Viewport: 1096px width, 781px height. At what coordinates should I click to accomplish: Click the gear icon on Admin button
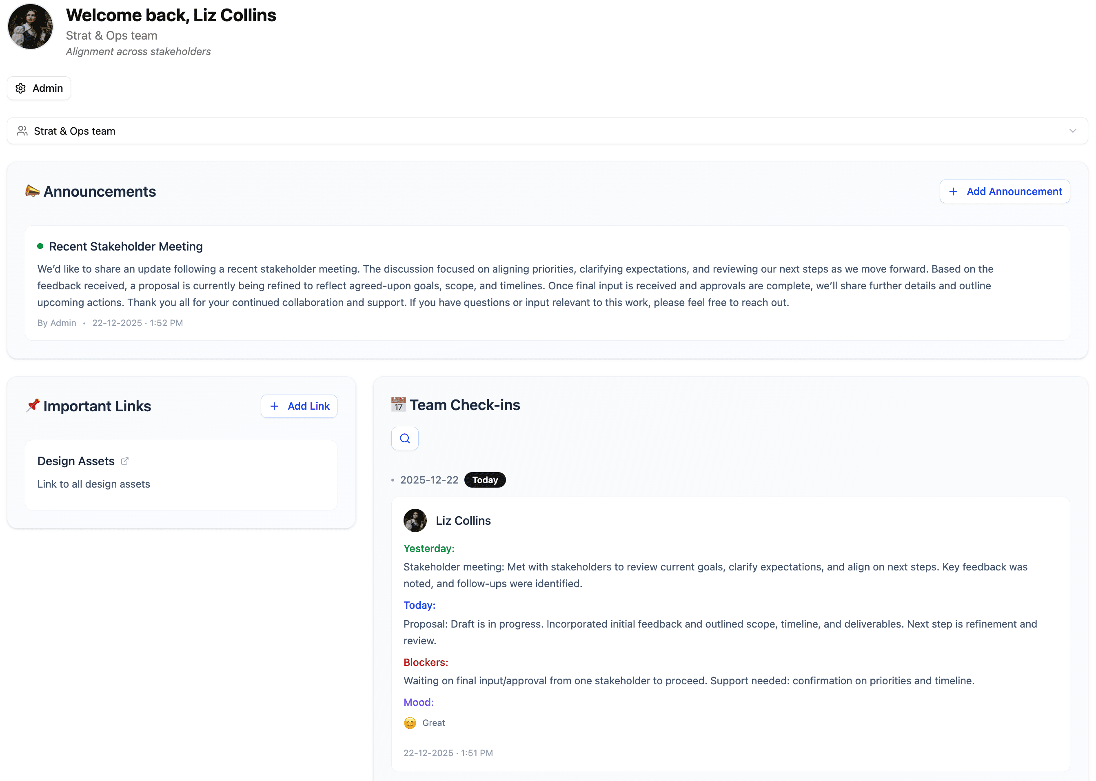coord(21,89)
